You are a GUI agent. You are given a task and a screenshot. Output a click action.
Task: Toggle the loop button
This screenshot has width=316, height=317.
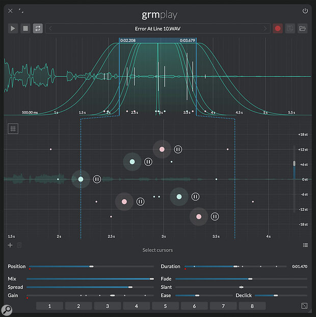tap(38, 29)
